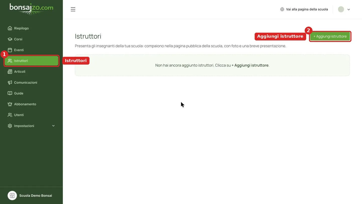Click the Eventi calendar icon
The image size is (362, 204).
pos(10,50)
